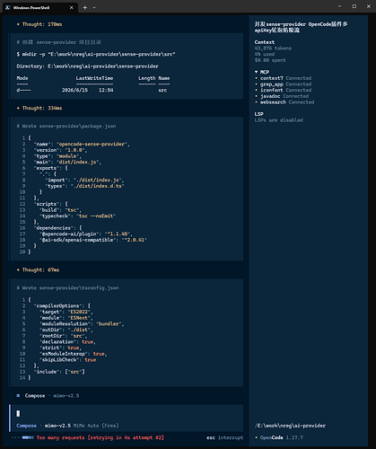Screen dimensions: 376x449
Task: Click the websearch Connected entry
Action: click(x=287, y=102)
